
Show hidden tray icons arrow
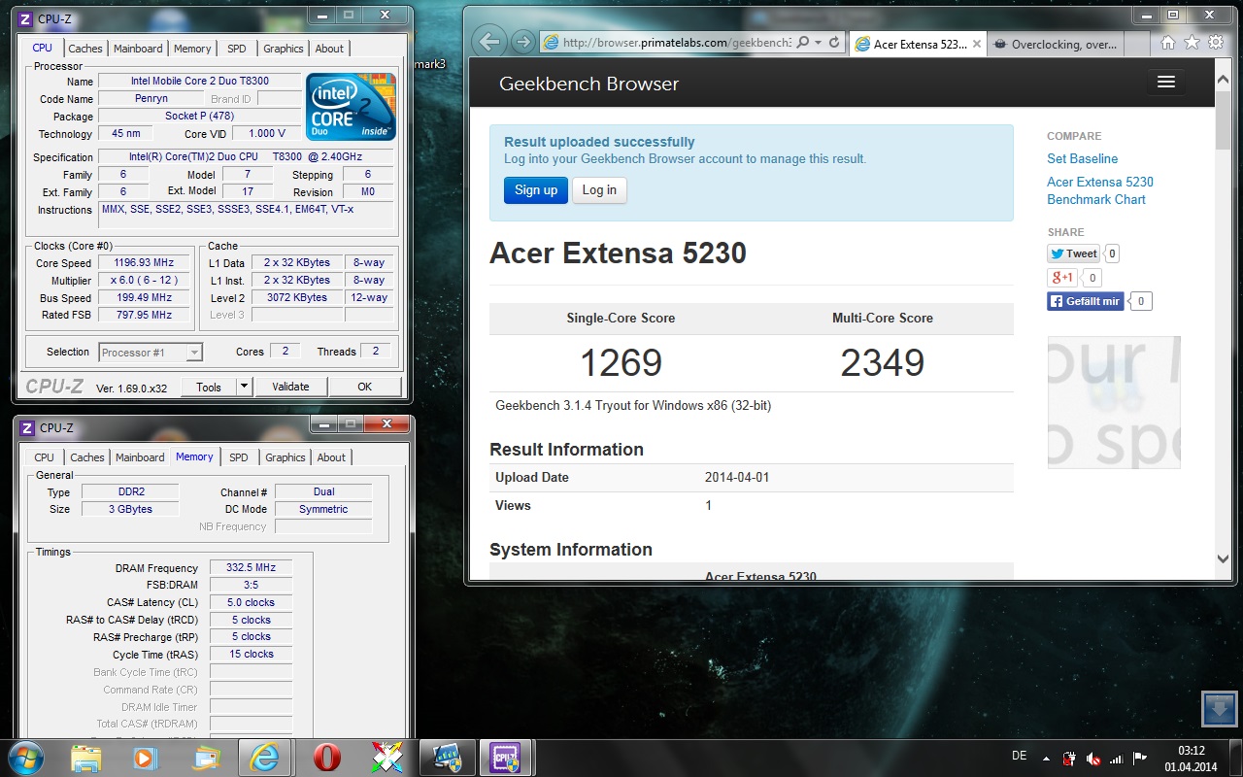pos(1046,759)
